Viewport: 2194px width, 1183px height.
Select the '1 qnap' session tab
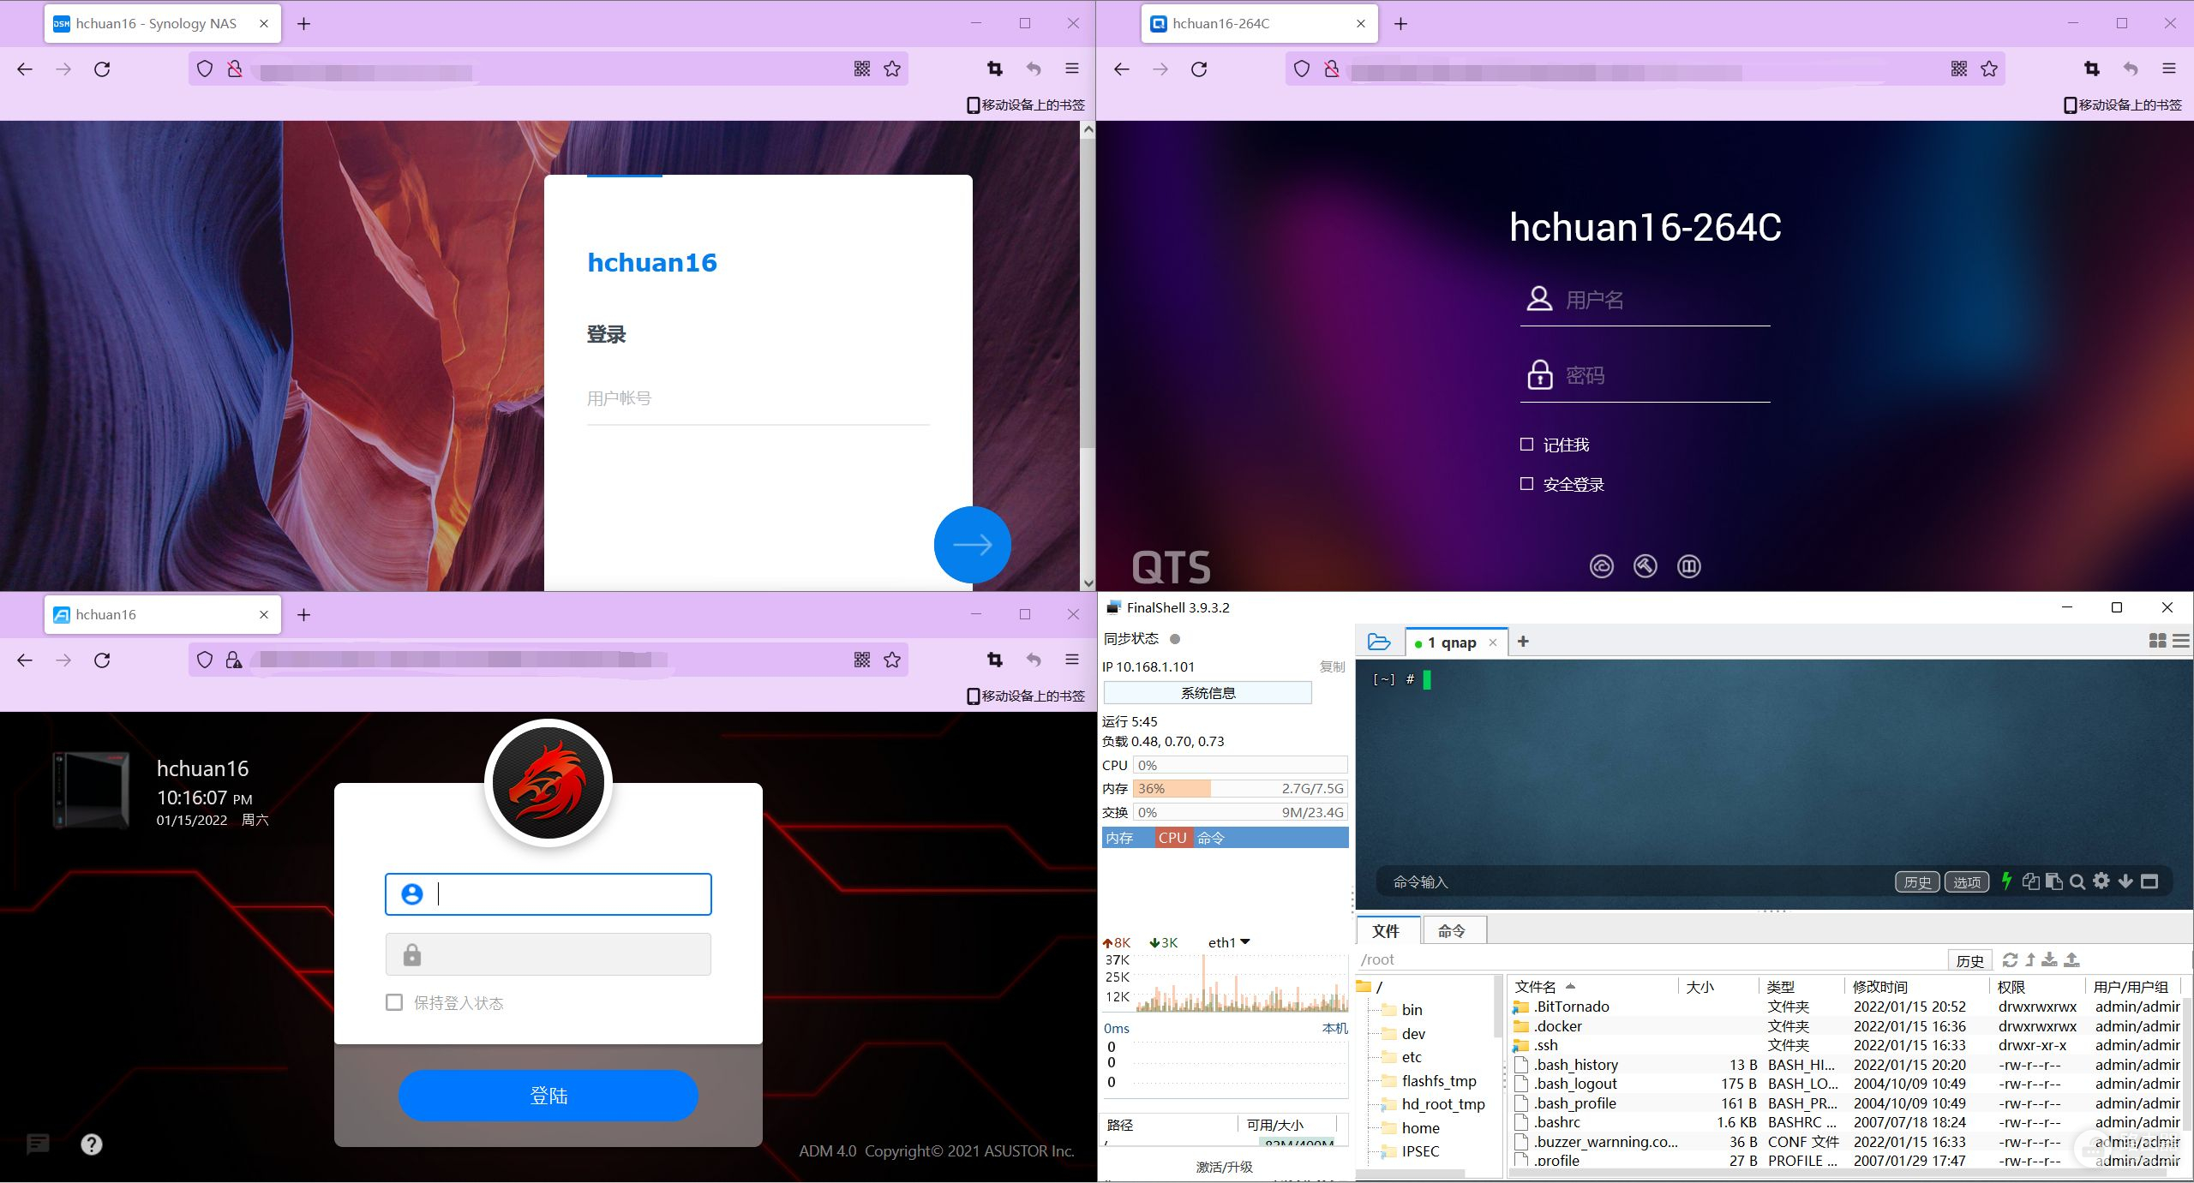(x=1451, y=642)
